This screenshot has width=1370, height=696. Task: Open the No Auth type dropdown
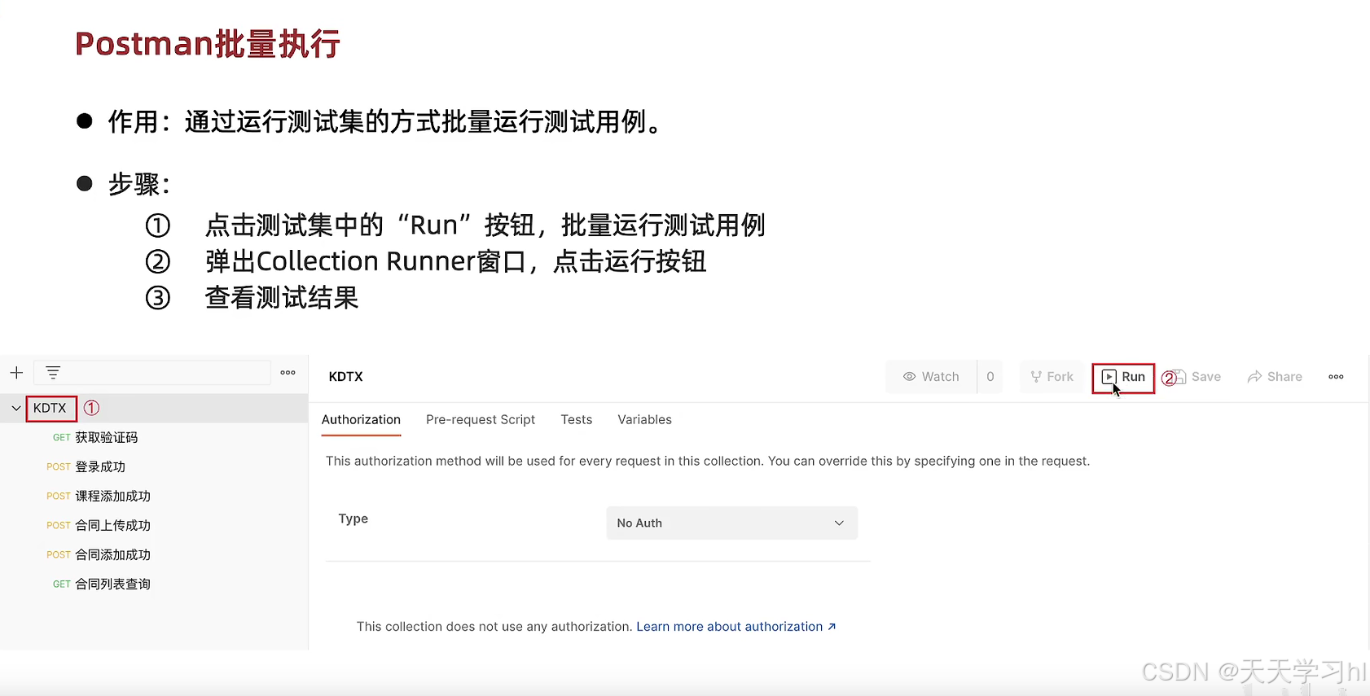click(x=731, y=523)
